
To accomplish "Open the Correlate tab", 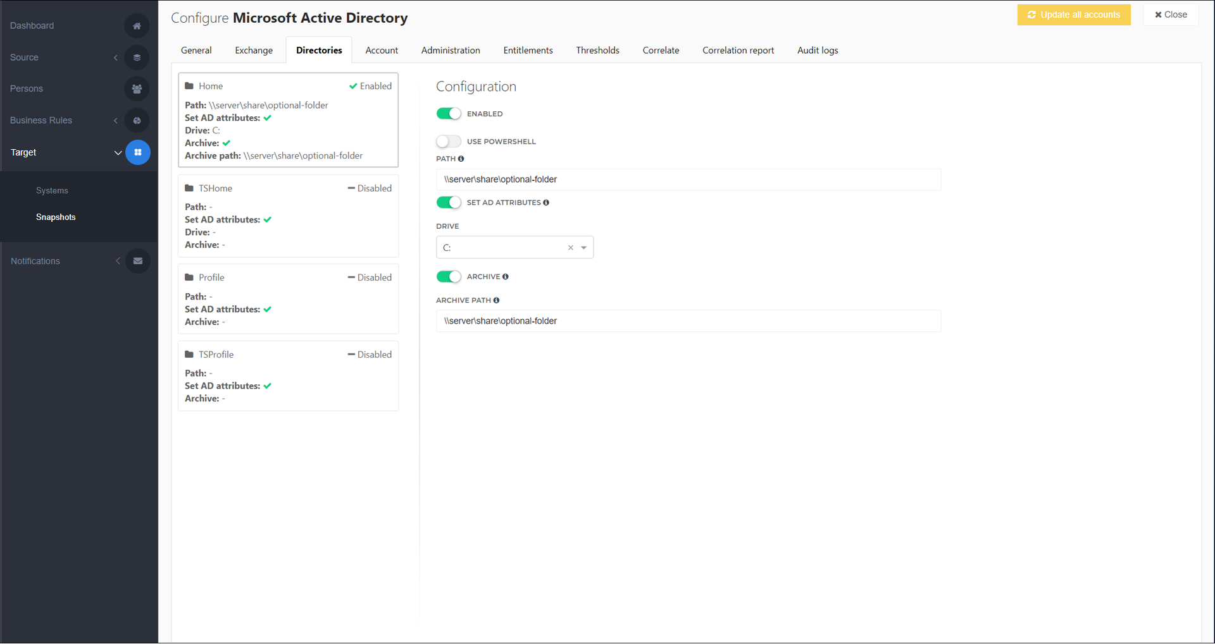I will point(661,51).
